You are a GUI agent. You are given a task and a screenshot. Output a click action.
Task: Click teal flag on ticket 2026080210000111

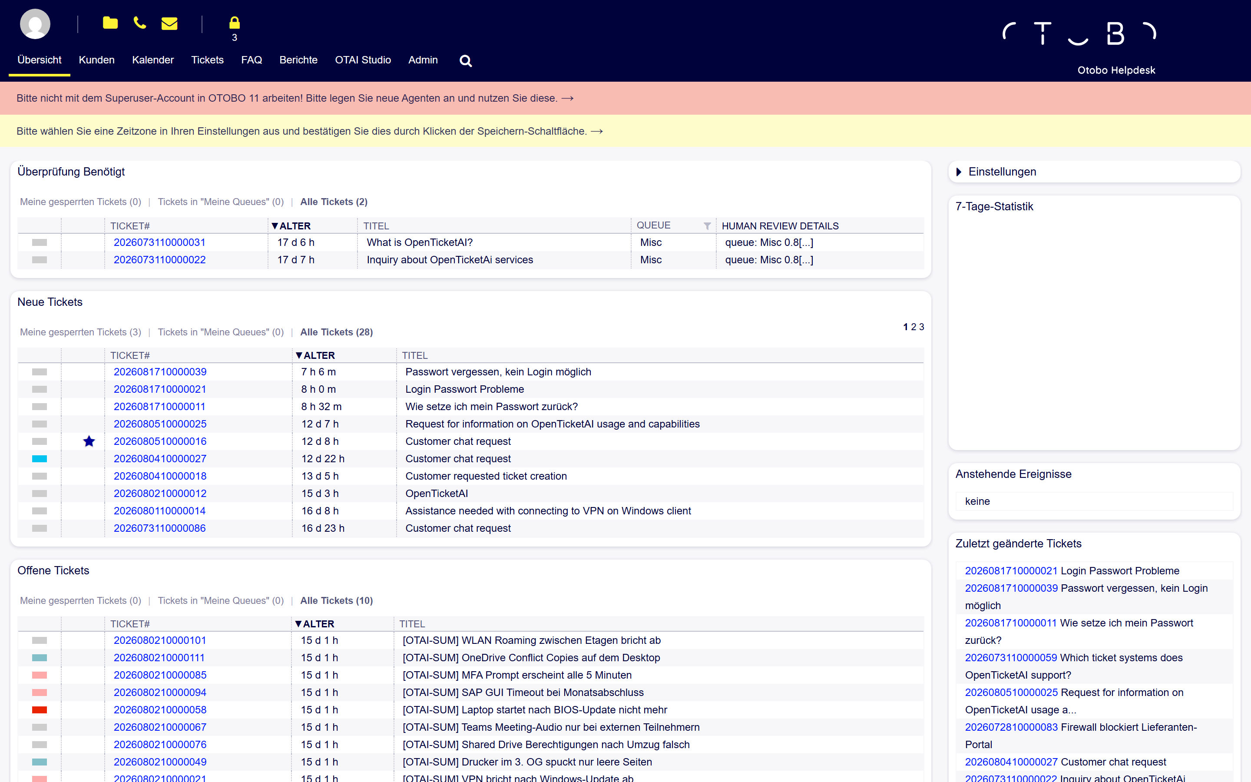coord(39,658)
